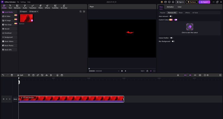Open the Settings menu
This screenshot has height=119, width=223.
[23, 2]
